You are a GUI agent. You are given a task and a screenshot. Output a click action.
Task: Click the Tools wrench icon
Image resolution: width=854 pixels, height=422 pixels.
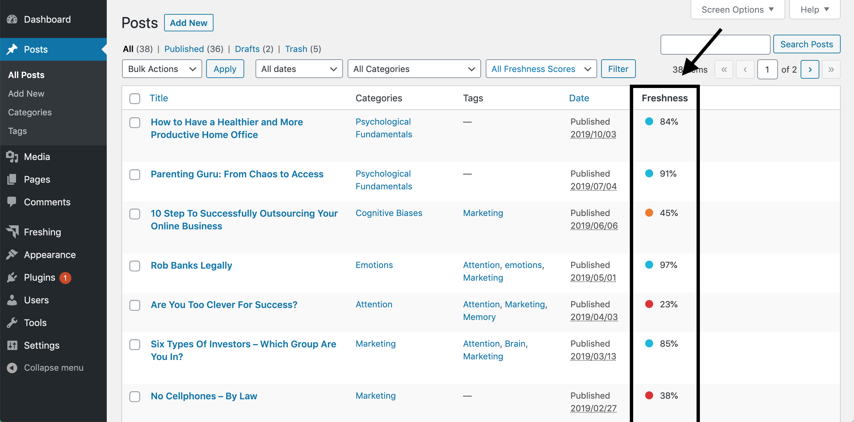tap(12, 323)
